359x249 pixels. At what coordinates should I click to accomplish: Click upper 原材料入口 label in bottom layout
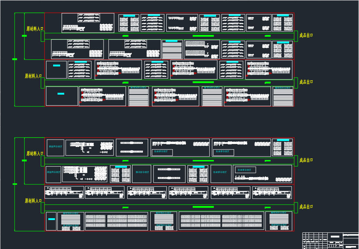click(x=35, y=153)
